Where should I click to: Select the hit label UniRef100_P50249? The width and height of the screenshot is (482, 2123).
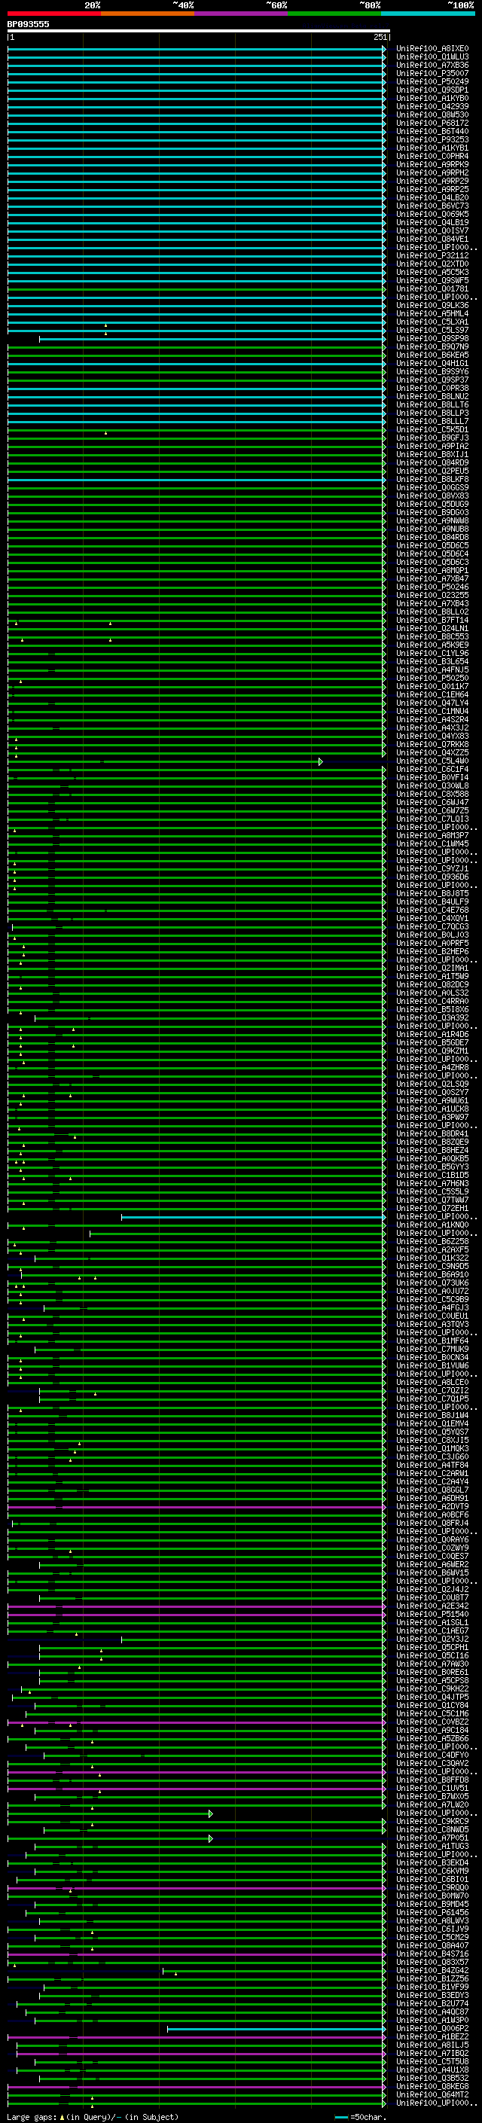tap(432, 81)
